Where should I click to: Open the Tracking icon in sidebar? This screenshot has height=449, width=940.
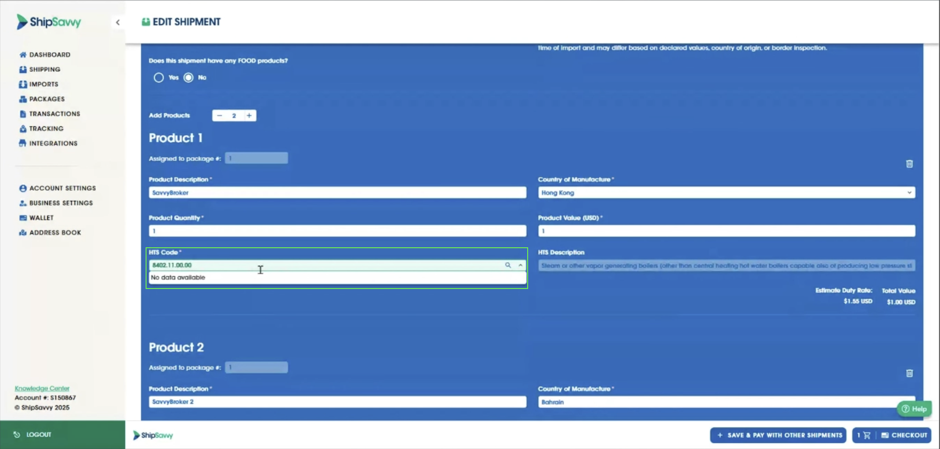point(23,128)
